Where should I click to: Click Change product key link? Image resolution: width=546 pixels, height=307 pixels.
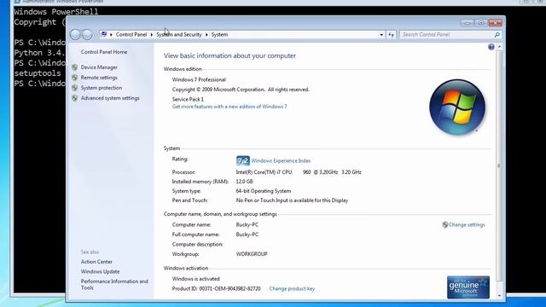292,288
